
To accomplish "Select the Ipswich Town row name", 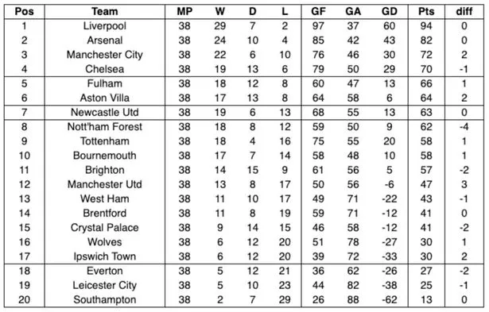I will tap(105, 256).
